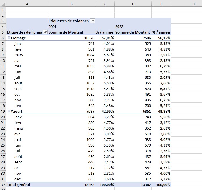Select column A header

tap(27, 4)
